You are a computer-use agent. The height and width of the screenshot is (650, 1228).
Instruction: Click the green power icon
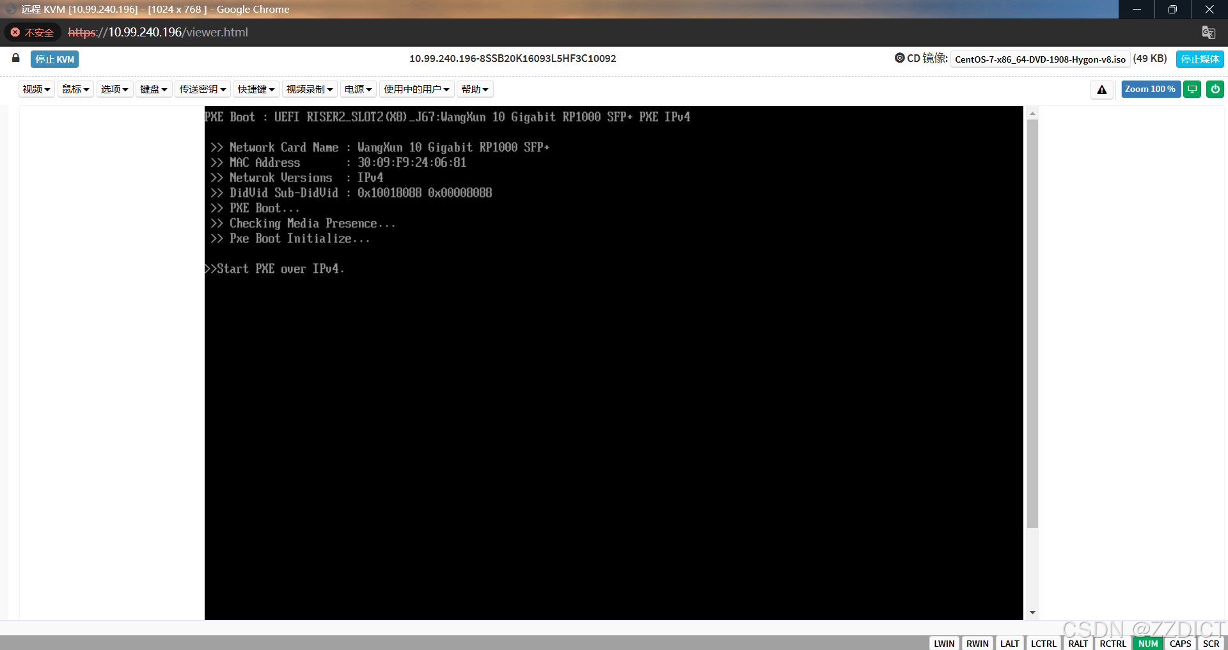[1215, 89]
